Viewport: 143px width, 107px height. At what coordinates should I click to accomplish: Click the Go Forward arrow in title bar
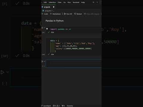tap(97, 2)
